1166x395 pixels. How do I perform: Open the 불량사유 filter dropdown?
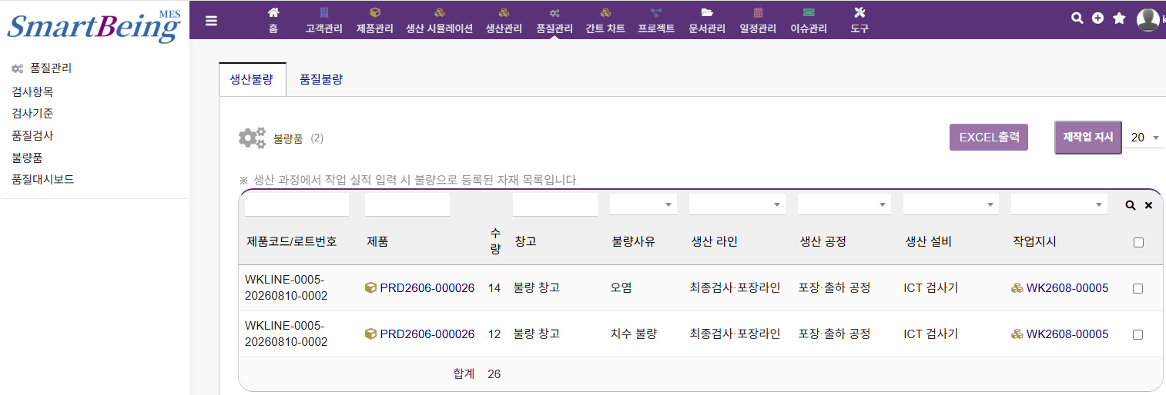(643, 205)
